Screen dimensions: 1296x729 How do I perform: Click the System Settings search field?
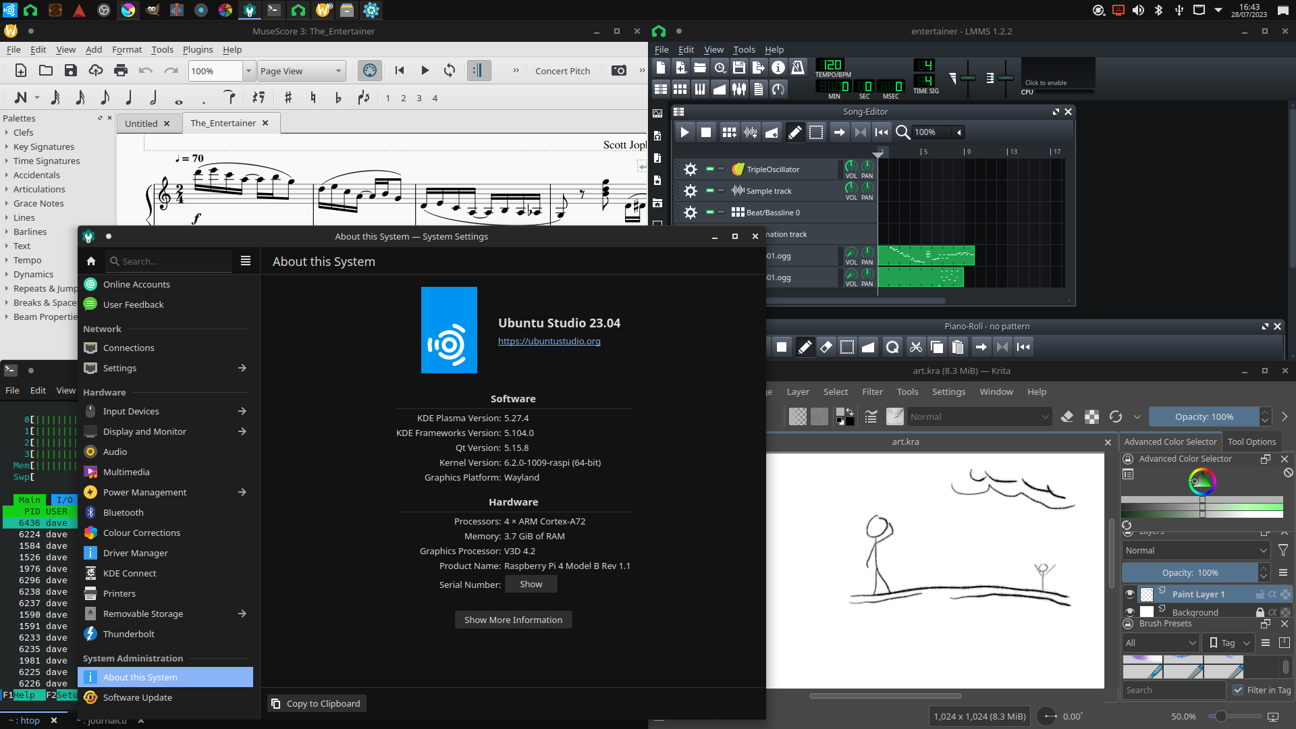[169, 261]
